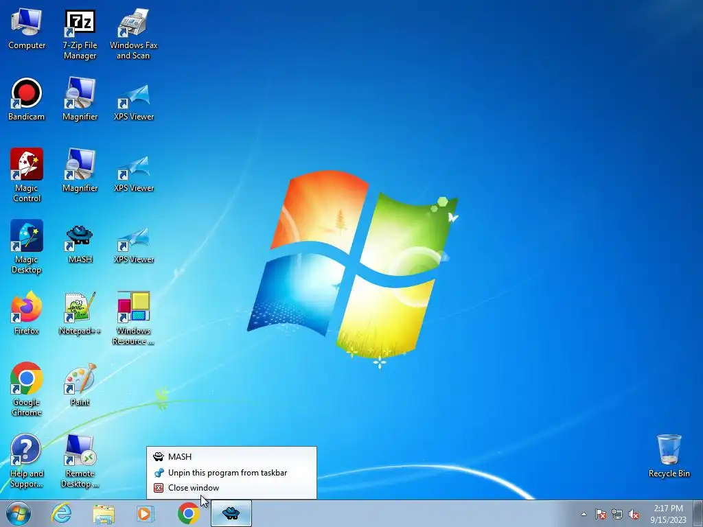Open the Action Center flag icon

[x=600, y=514]
